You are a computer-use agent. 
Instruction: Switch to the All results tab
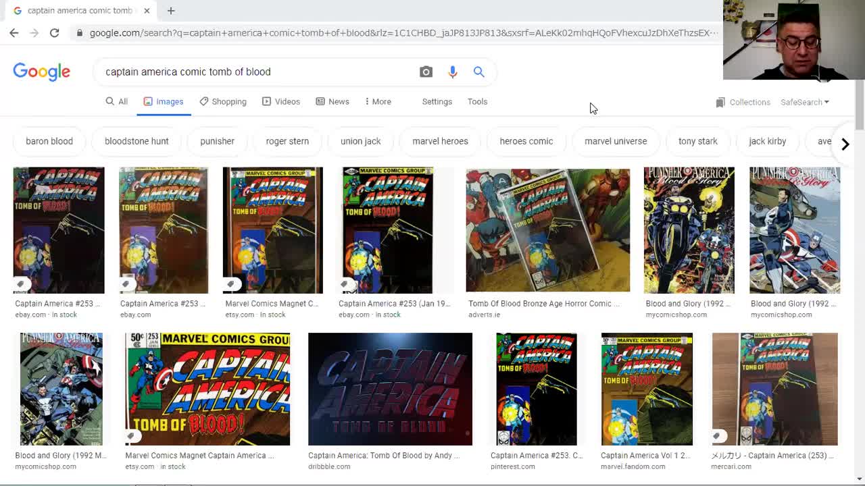(116, 101)
